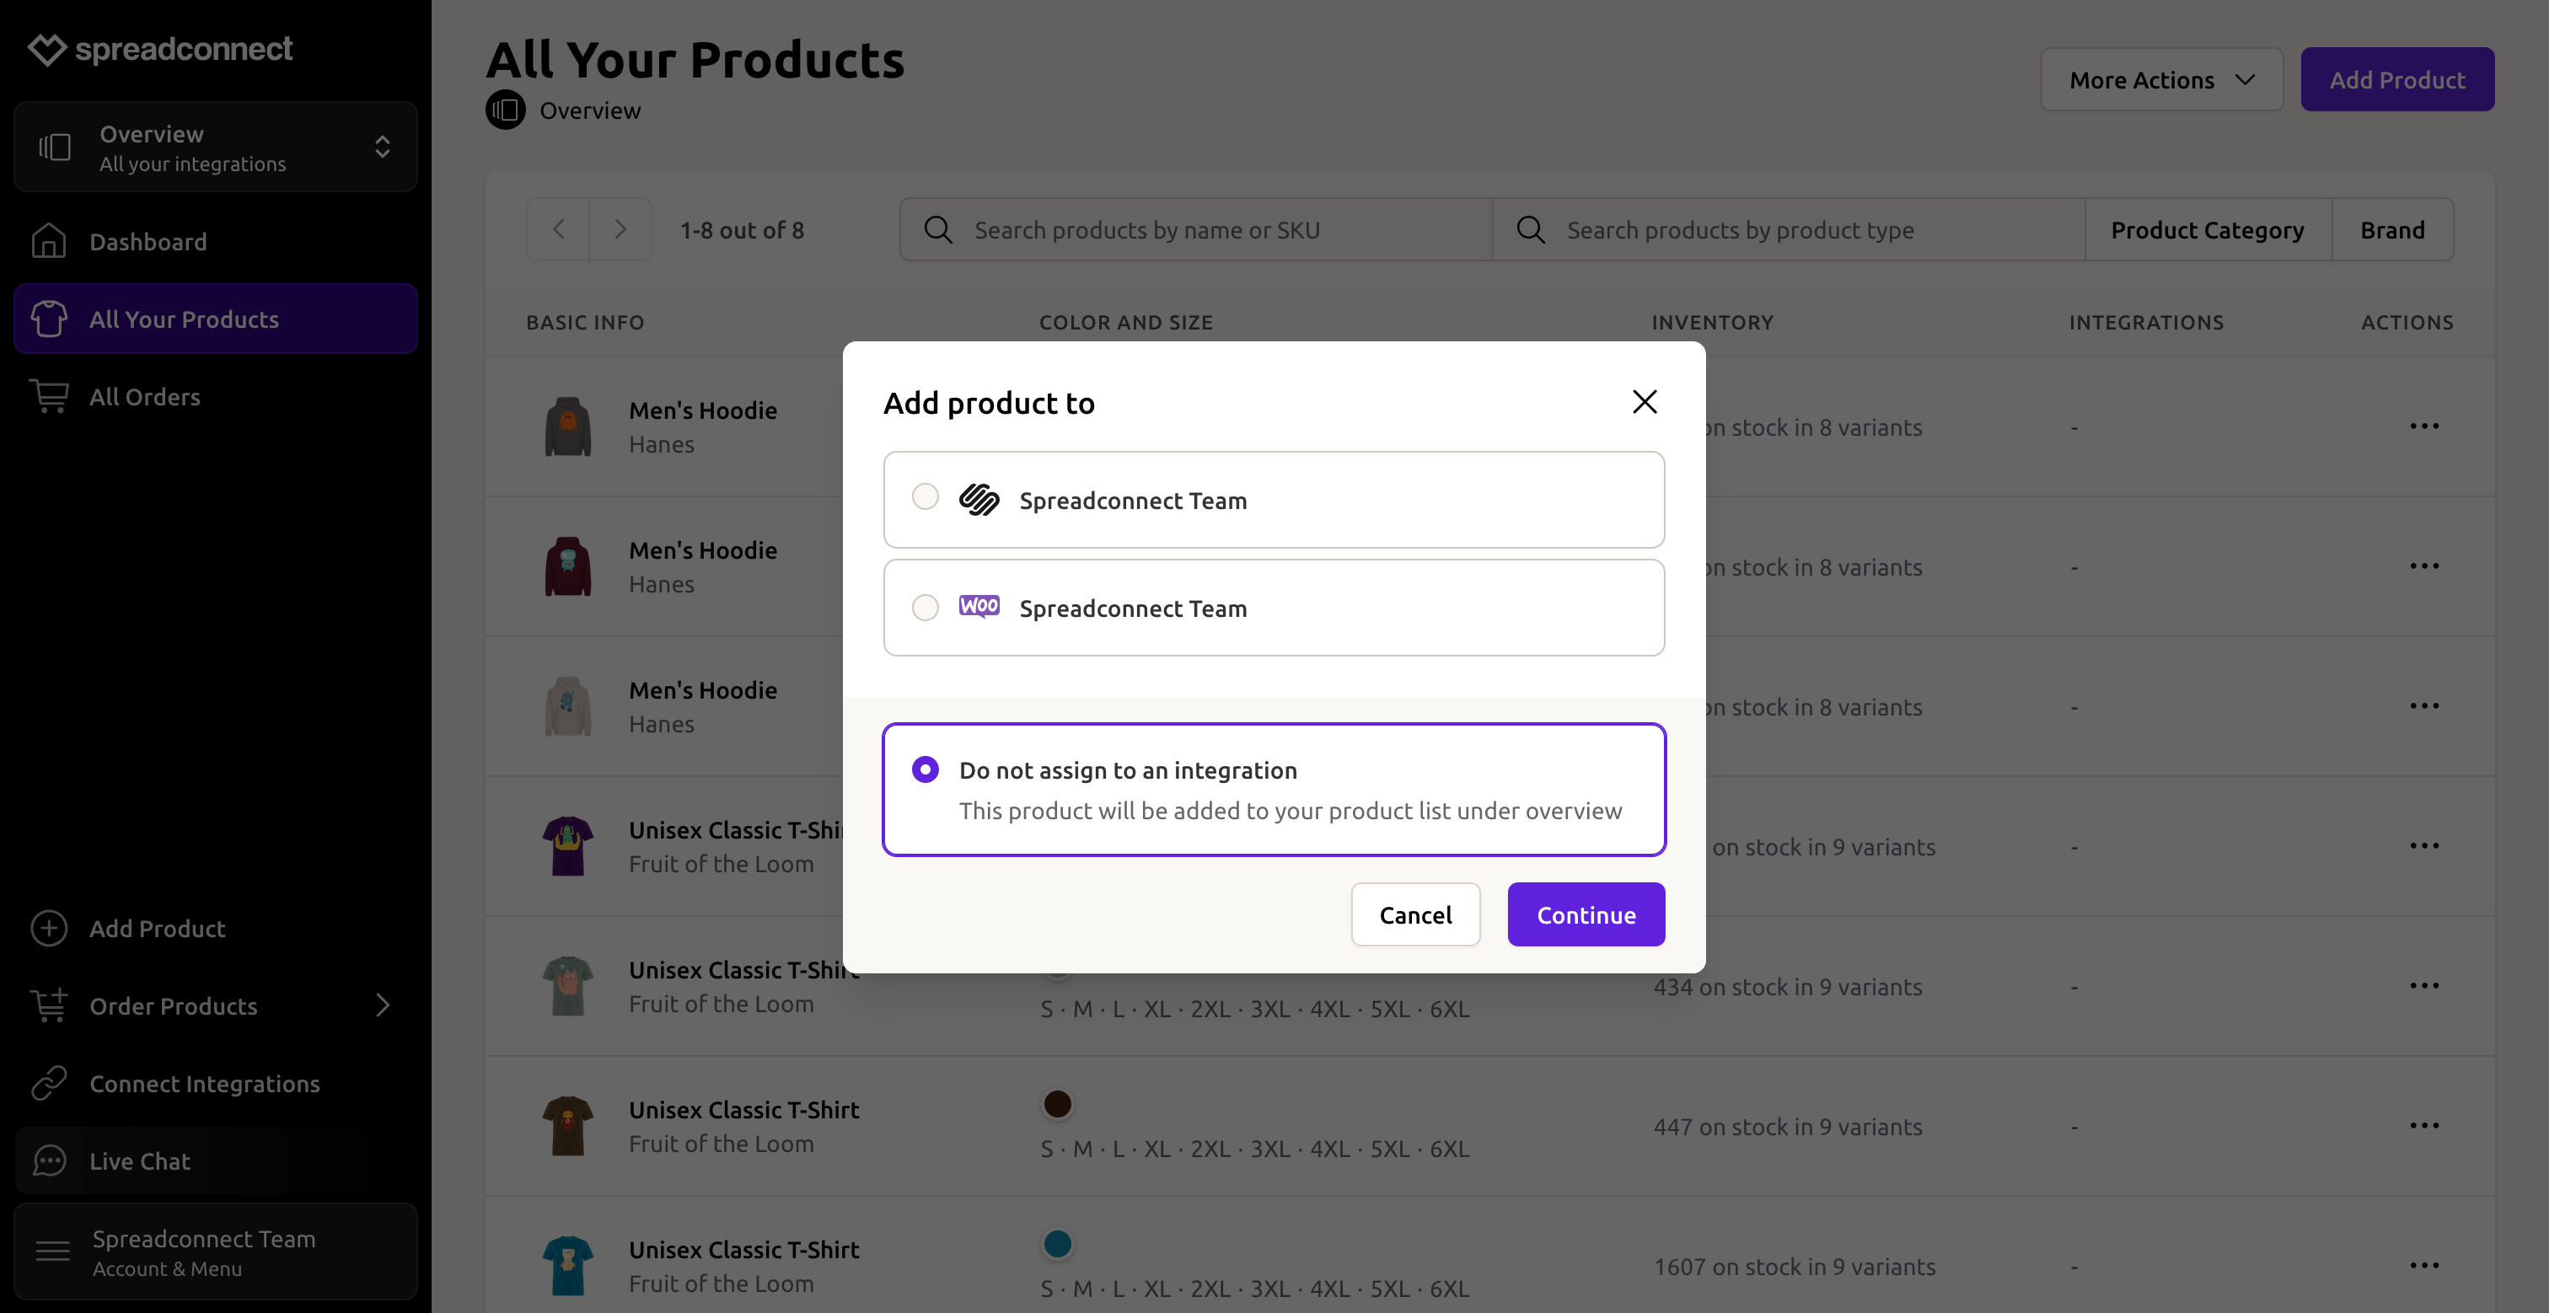Open Spreadconnect Team Account & Menu
Screen dimensions: 2549x1313
(x=216, y=1251)
